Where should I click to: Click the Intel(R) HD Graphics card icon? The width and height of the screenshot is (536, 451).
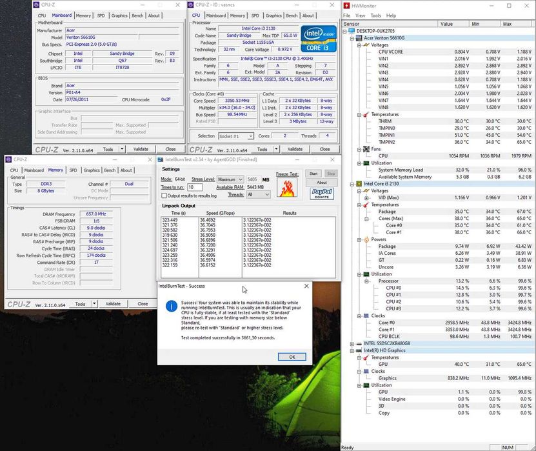tap(359, 350)
